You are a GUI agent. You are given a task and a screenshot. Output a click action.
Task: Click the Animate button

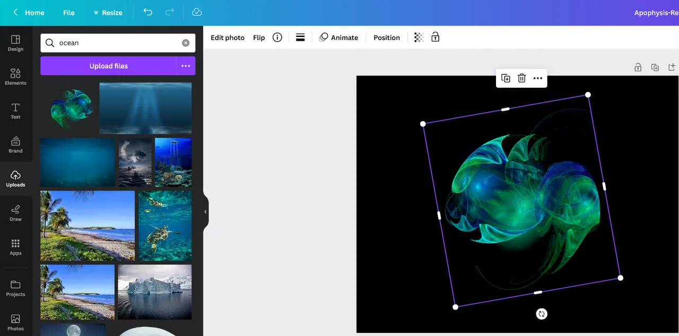click(338, 38)
